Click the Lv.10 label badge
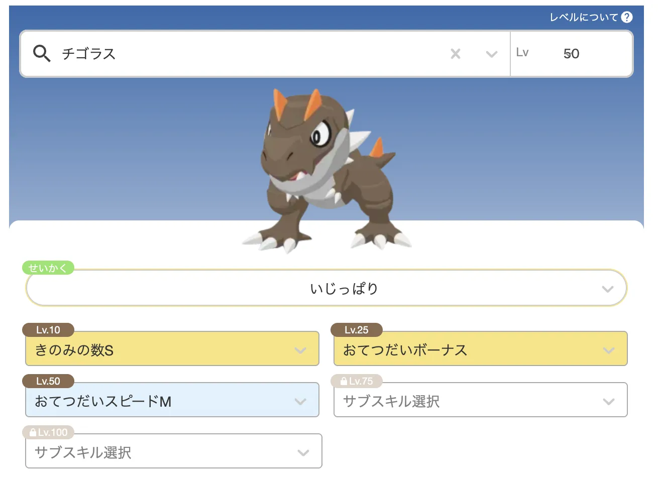This screenshot has width=658, height=479. (x=48, y=330)
